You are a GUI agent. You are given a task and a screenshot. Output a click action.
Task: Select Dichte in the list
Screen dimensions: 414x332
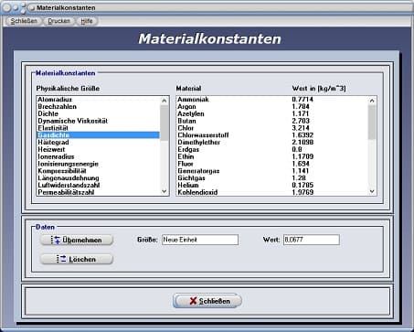pos(98,113)
